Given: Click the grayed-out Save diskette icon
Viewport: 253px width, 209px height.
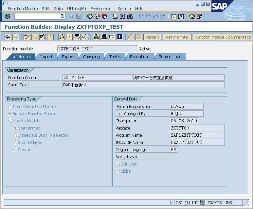Looking at the screenshot, I should tap(79, 16).
